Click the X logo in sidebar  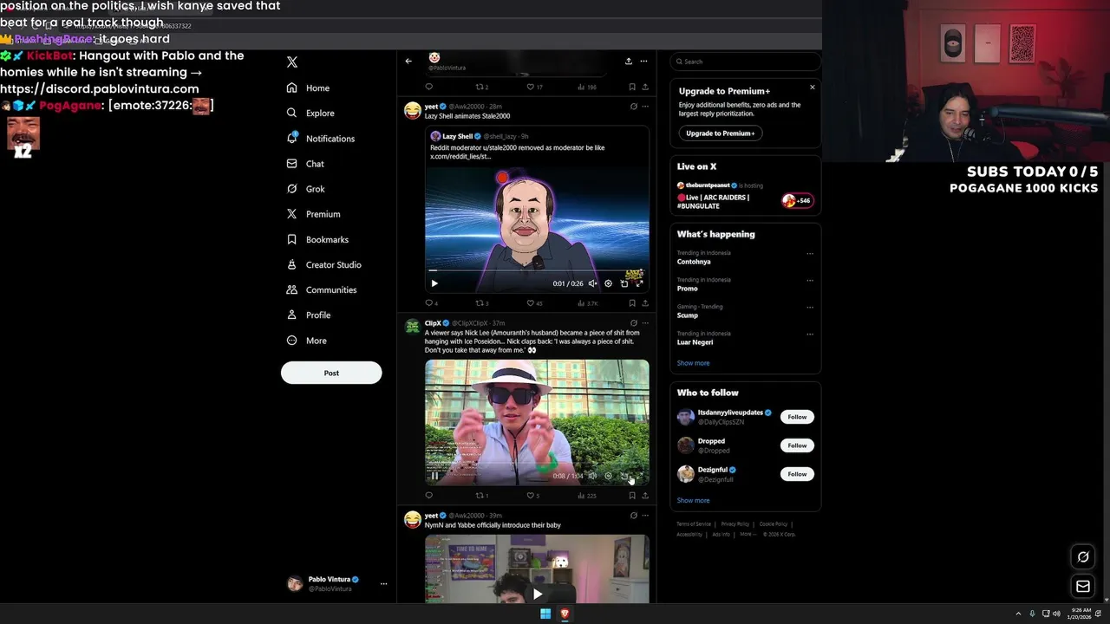click(292, 62)
